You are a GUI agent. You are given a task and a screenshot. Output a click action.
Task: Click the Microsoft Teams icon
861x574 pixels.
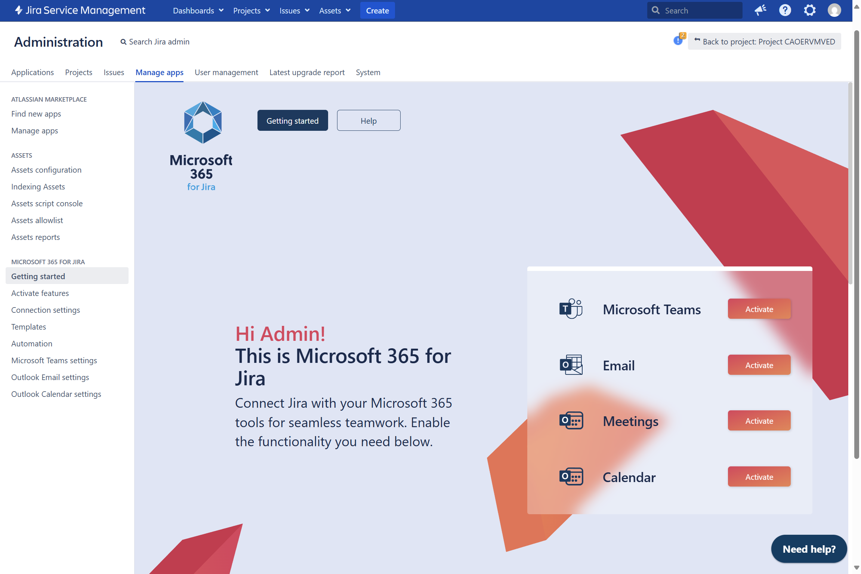571,309
